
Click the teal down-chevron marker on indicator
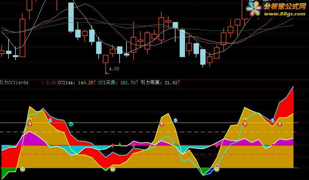[71, 124]
